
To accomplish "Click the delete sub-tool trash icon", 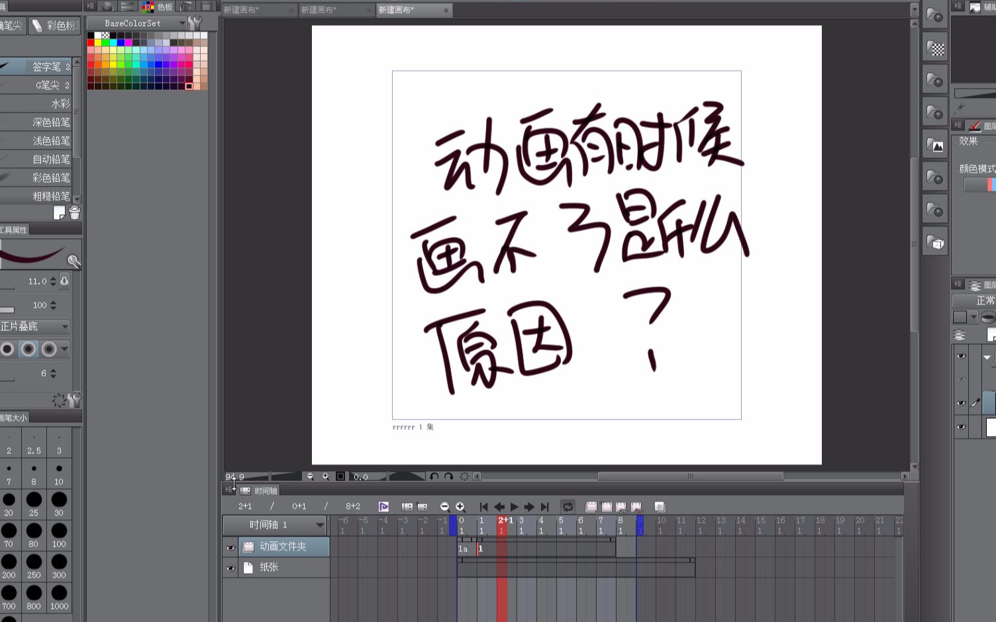I will tap(75, 213).
